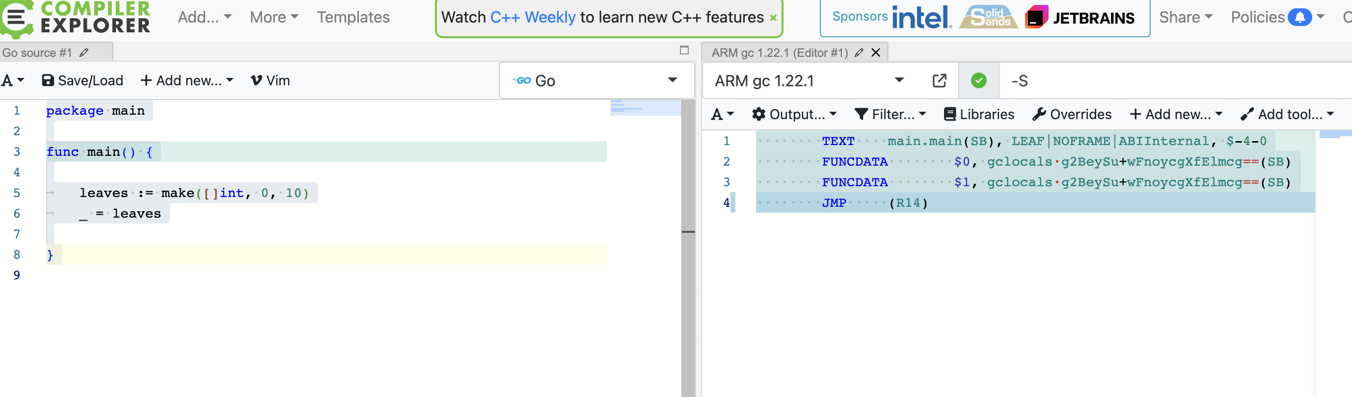Maximize the Go source editor pane
Screen dimensions: 1352x397
click(x=684, y=50)
